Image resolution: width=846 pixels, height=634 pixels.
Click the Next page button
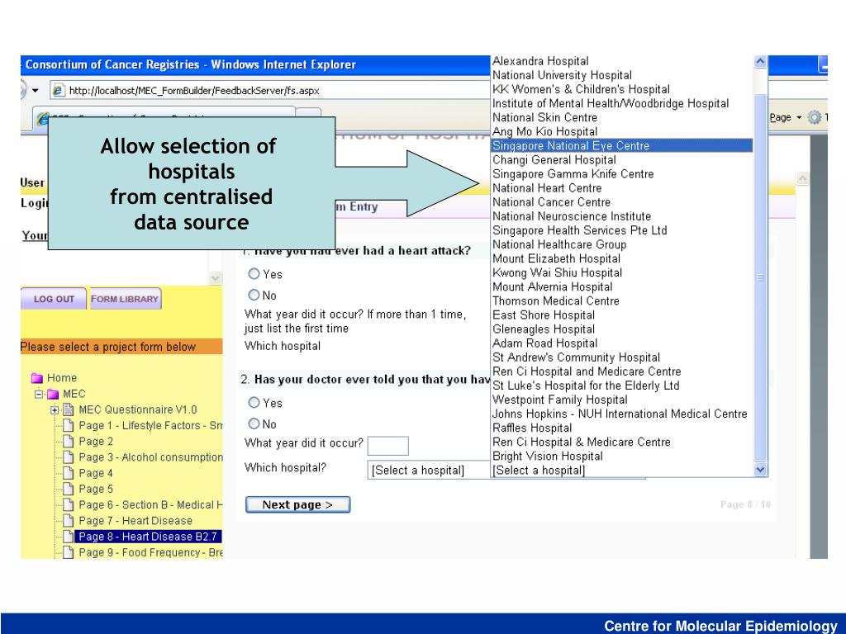click(x=297, y=504)
